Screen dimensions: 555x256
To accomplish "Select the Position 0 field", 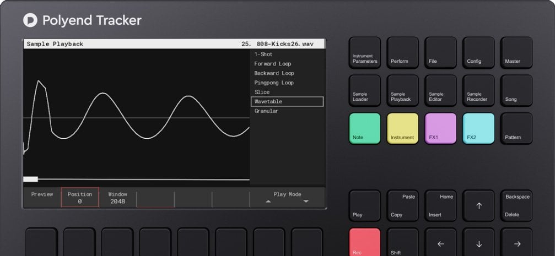I will (x=79, y=197).
